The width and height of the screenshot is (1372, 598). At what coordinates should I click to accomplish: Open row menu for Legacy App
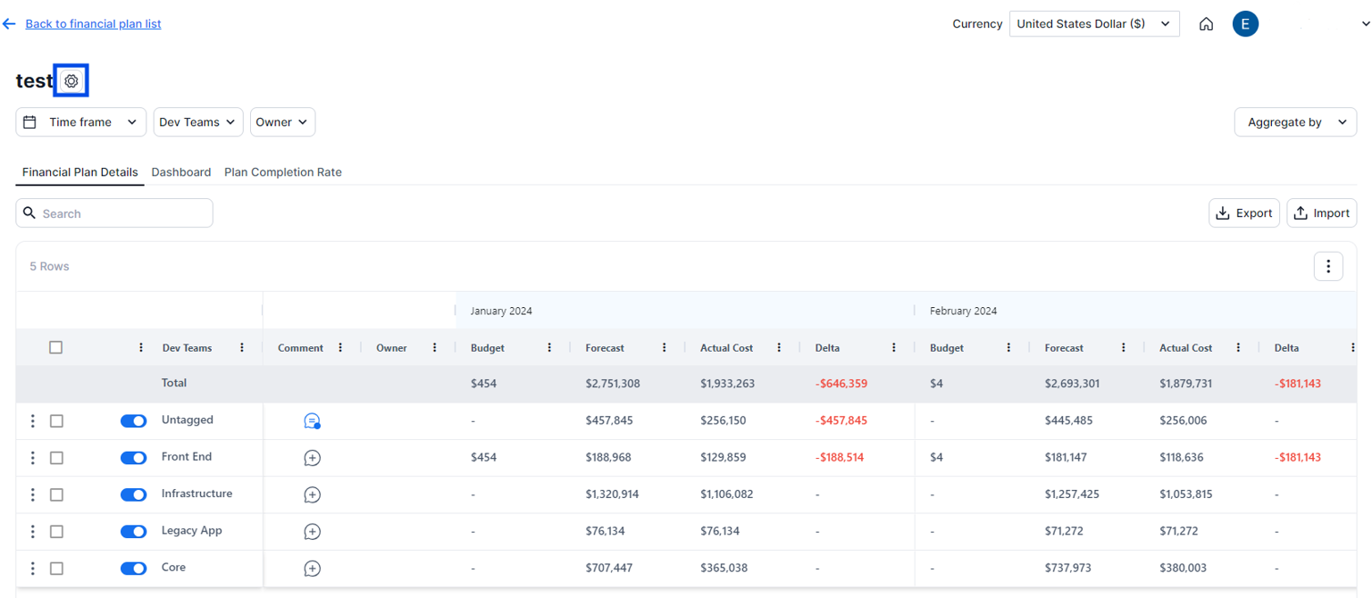click(x=33, y=531)
